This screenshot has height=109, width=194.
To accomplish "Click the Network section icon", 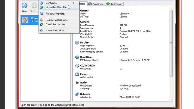I will pyautogui.click(x=77, y=94).
